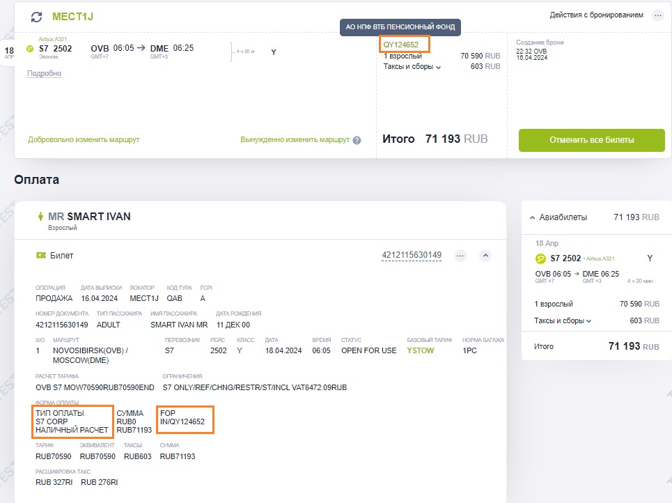Click the Итого 71 193 RUB total in the booking card
This screenshot has width=672, height=503.
[435, 139]
